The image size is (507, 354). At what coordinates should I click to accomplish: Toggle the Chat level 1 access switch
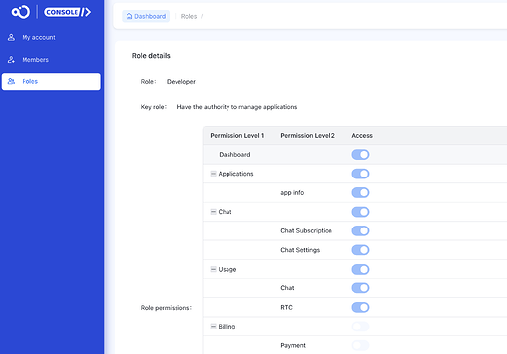(360, 212)
